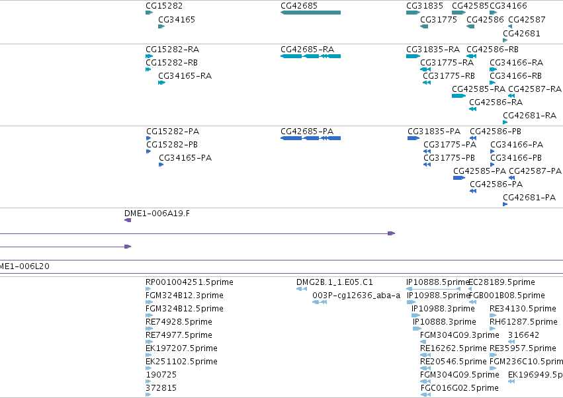Viewport: 563px width, 398px height.
Task: Click protein CG42587-PA label
Action: (535, 171)
